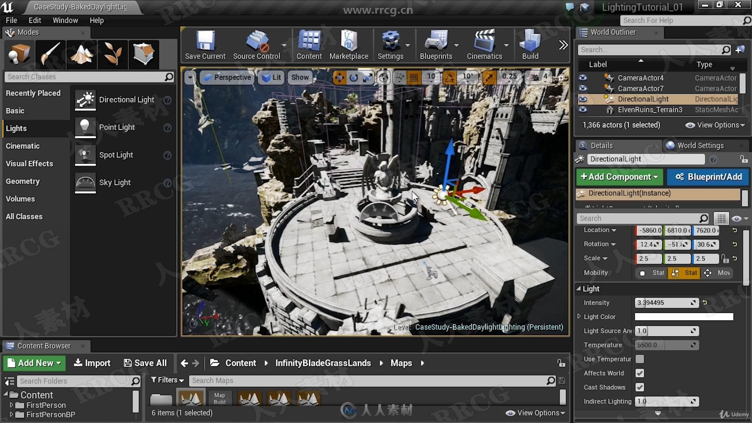Expand the Light Color property
Screen dimensions: 752x423
pyautogui.click(x=579, y=316)
